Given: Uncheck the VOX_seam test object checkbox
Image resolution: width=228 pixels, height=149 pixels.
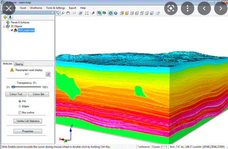Looking at the screenshot, I should click(x=12, y=30).
